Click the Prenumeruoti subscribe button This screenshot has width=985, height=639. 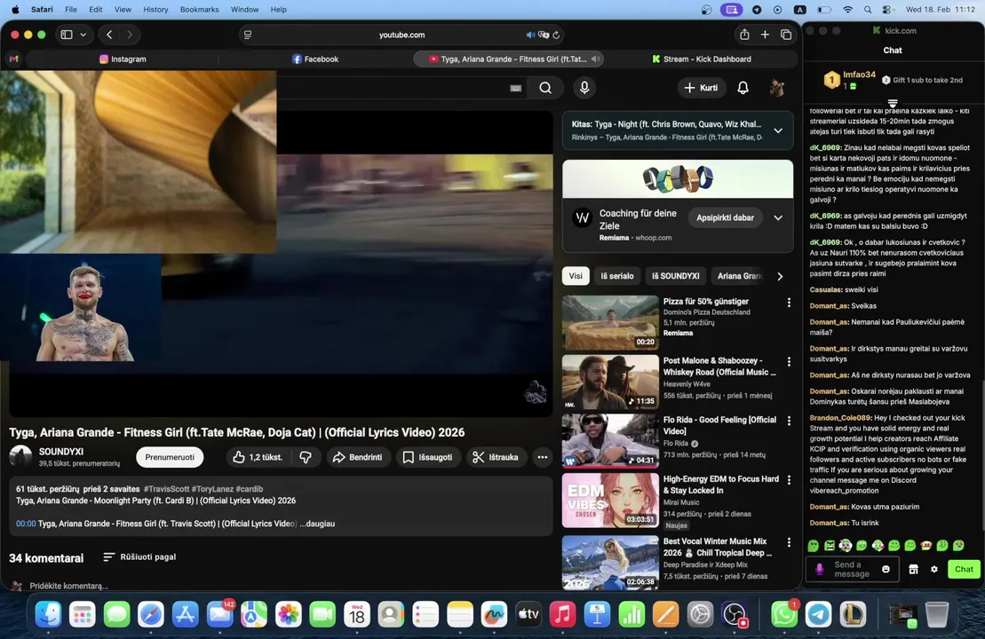point(170,457)
